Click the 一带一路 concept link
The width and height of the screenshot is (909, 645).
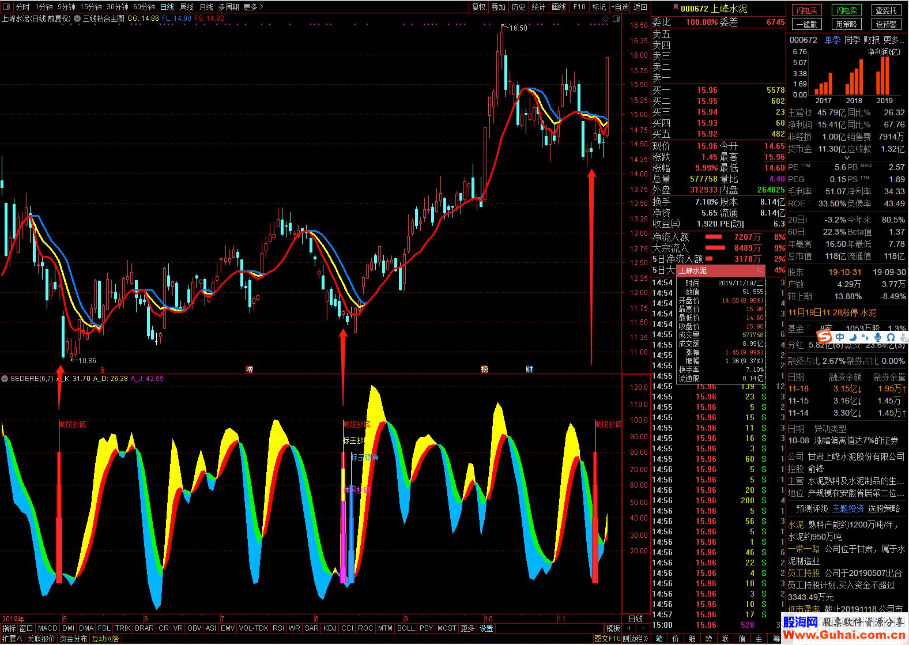click(804, 549)
